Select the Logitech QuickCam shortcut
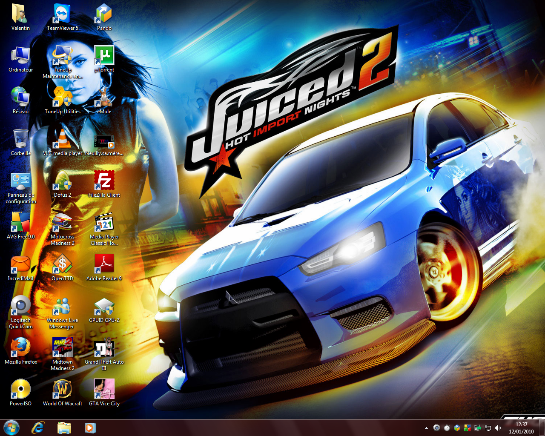Viewport: 545px width, 436px height. [20, 312]
